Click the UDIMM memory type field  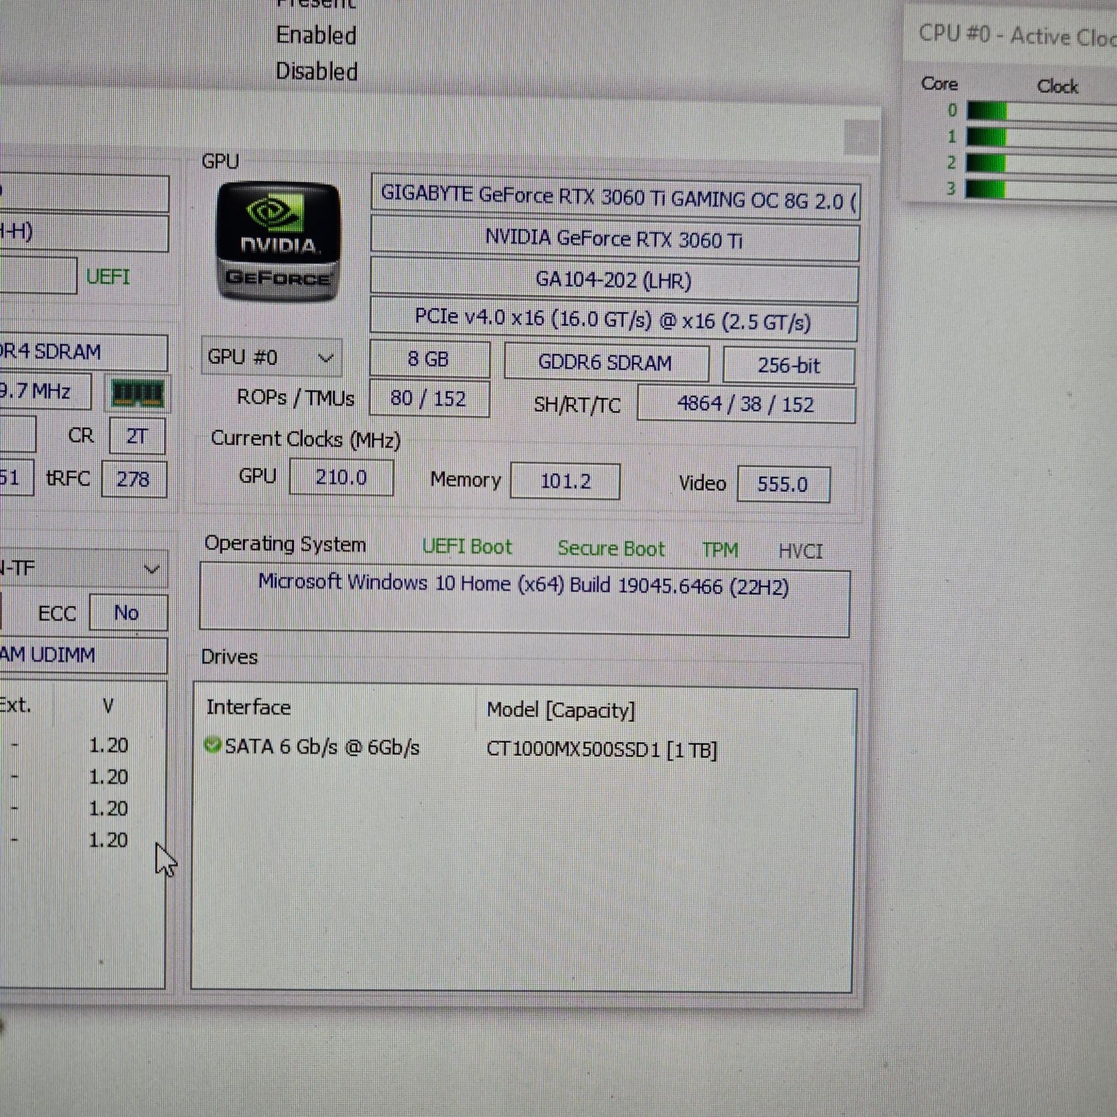(x=84, y=655)
